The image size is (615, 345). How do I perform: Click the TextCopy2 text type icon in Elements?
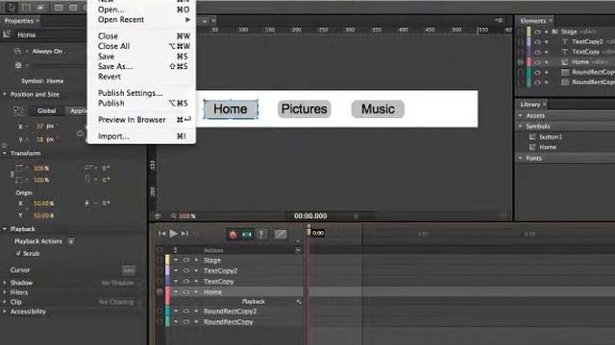point(565,41)
